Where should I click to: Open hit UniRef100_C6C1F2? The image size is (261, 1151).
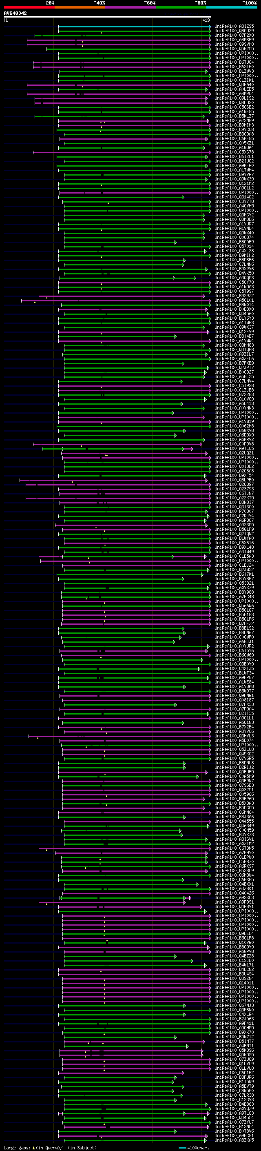tap(234, 1073)
